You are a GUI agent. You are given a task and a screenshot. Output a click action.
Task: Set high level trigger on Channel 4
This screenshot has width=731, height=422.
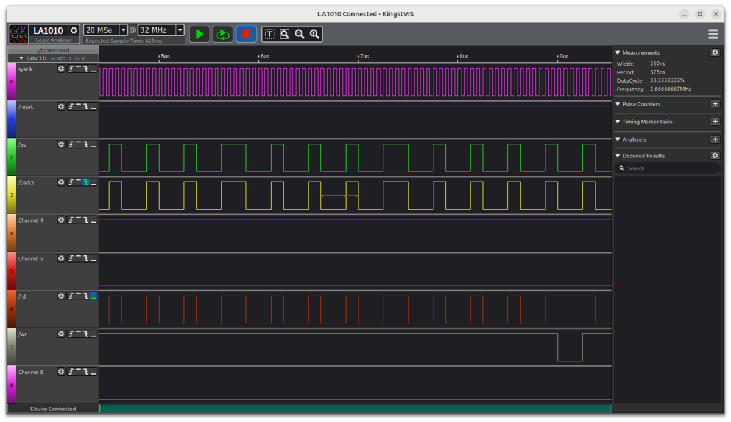pos(79,220)
